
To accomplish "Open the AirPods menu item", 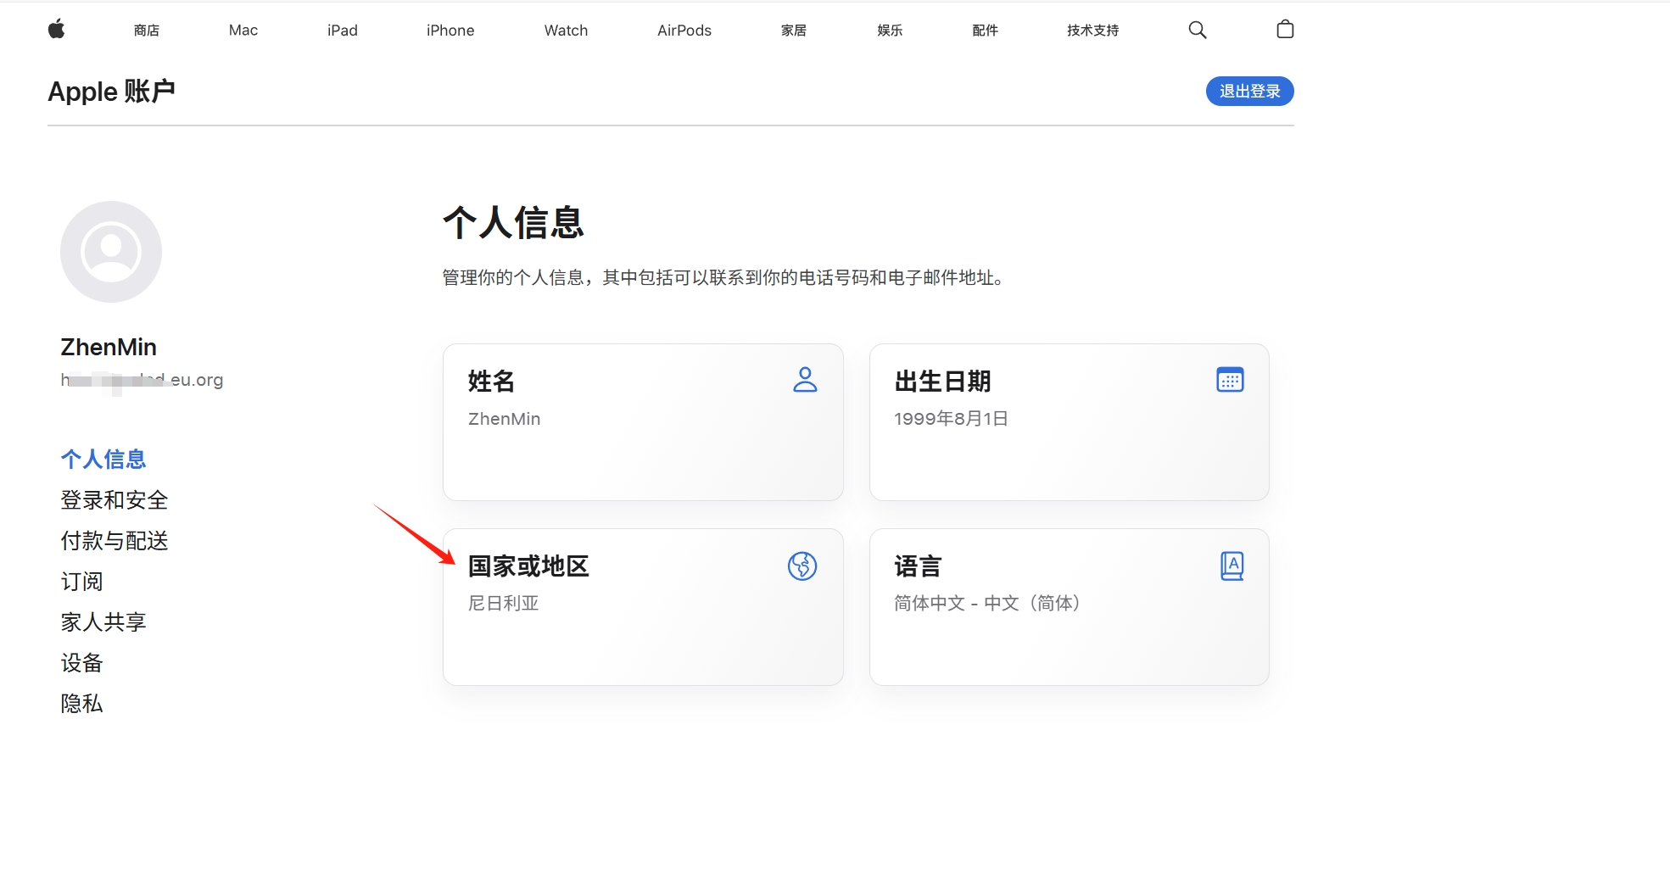I will coord(684,31).
